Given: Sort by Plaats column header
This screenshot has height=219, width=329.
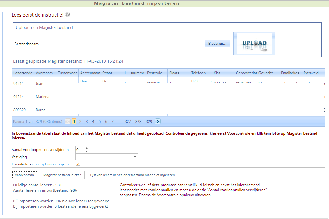Looking at the screenshot, I should click(x=179, y=73).
